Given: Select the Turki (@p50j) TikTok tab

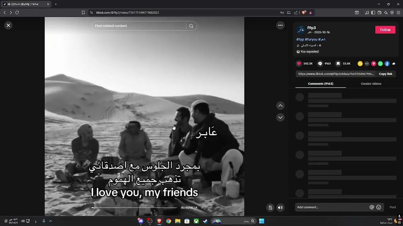Looking at the screenshot, I should click(26, 4).
